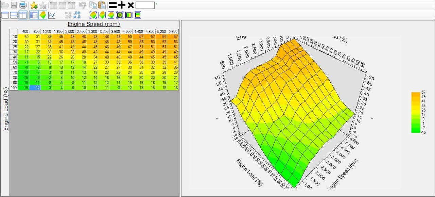The width and height of the screenshot is (435, 197).
Task: Increase decimal places with blue icon
Action: pos(77,15)
